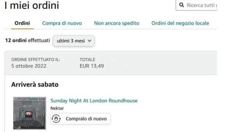236x132 pixels.
Task: Open the 'ultimi 3 mesi' time filter
Action: tap(73, 41)
